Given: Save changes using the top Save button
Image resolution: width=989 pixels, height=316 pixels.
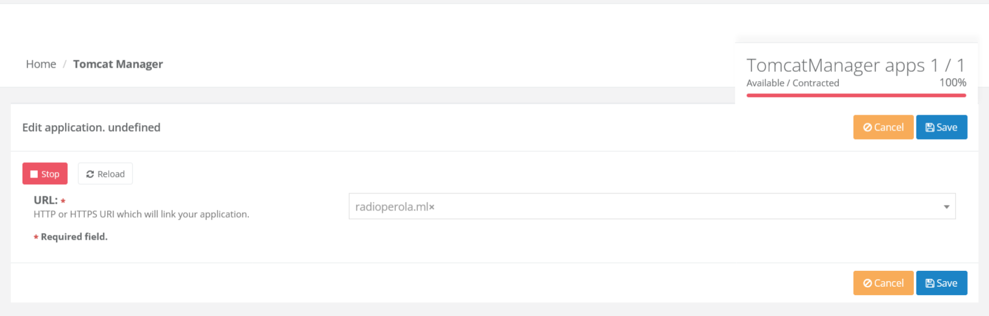Looking at the screenshot, I should point(941,127).
